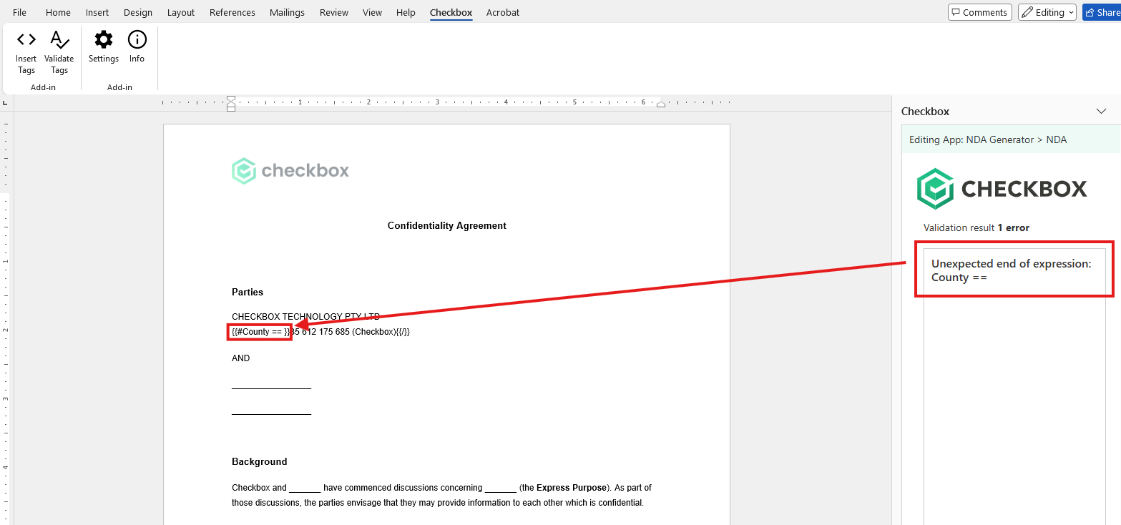Click the 'Confidentiality Agreement' title
Screen dimensions: 1121x525
click(447, 226)
